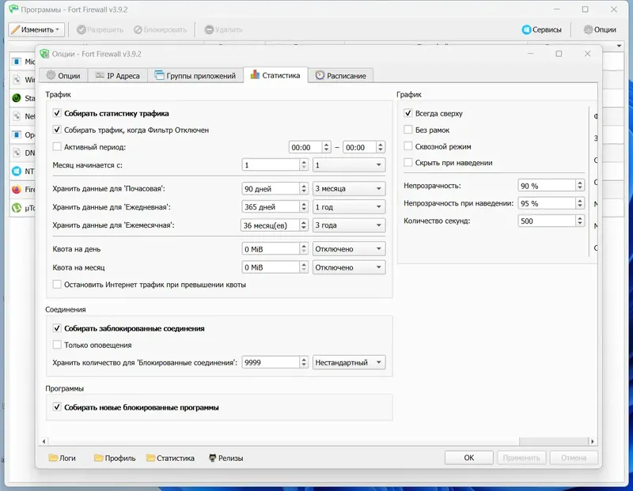Open the 3 месяца dropdown

[x=349, y=188]
